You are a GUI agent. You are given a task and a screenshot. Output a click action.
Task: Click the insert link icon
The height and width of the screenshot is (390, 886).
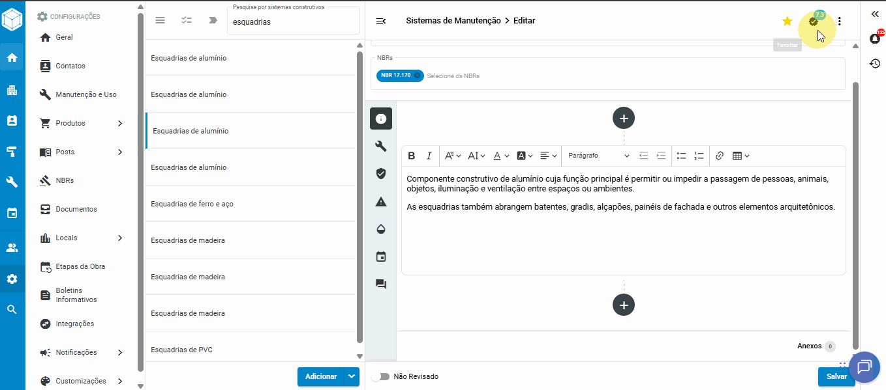(720, 156)
